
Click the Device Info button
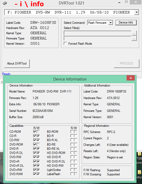pos(126,22)
